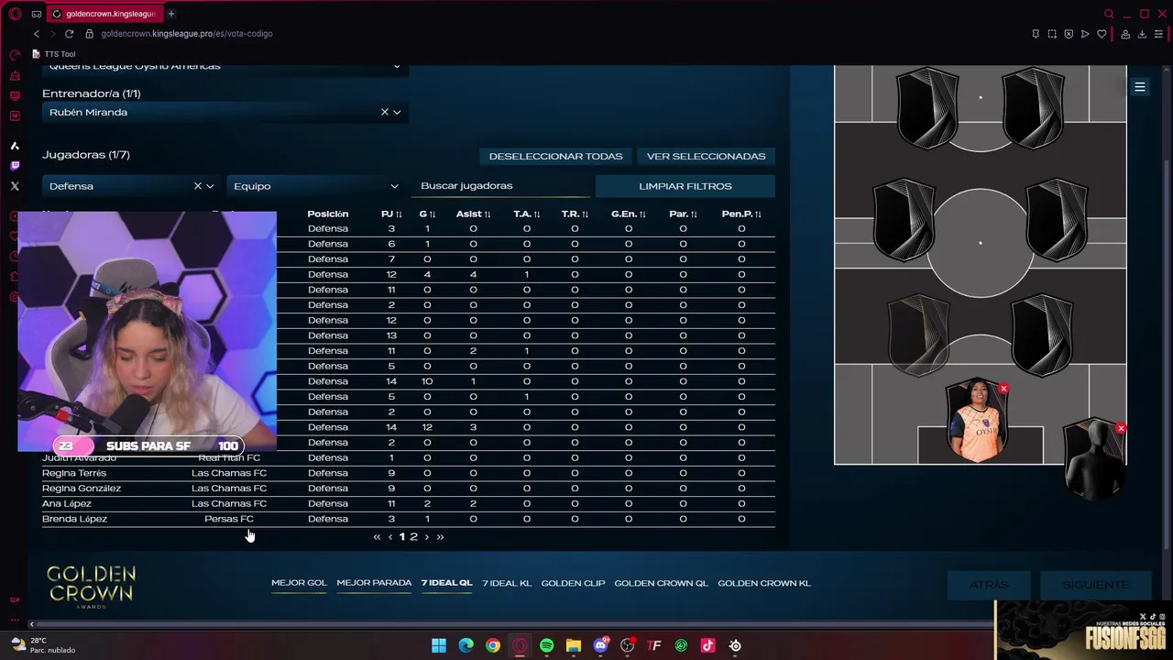The height and width of the screenshot is (660, 1173).
Task: Open the ad blocker shield icon
Action: tap(1069, 34)
